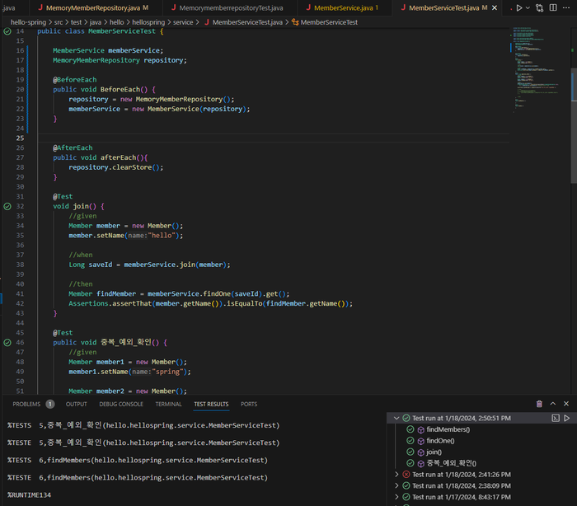Show output terminal icon for 2:50:51 run

(x=556, y=418)
